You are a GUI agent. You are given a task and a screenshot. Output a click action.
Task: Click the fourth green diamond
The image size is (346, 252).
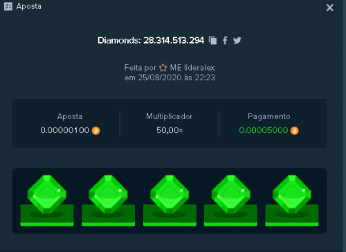coord(230,195)
